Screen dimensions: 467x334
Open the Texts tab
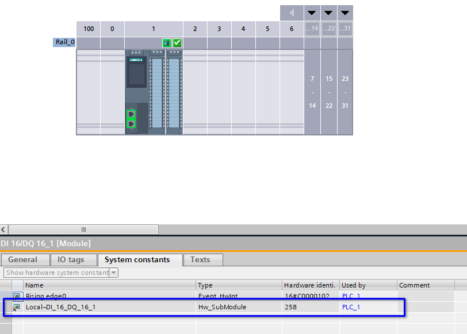pyautogui.click(x=200, y=260)
